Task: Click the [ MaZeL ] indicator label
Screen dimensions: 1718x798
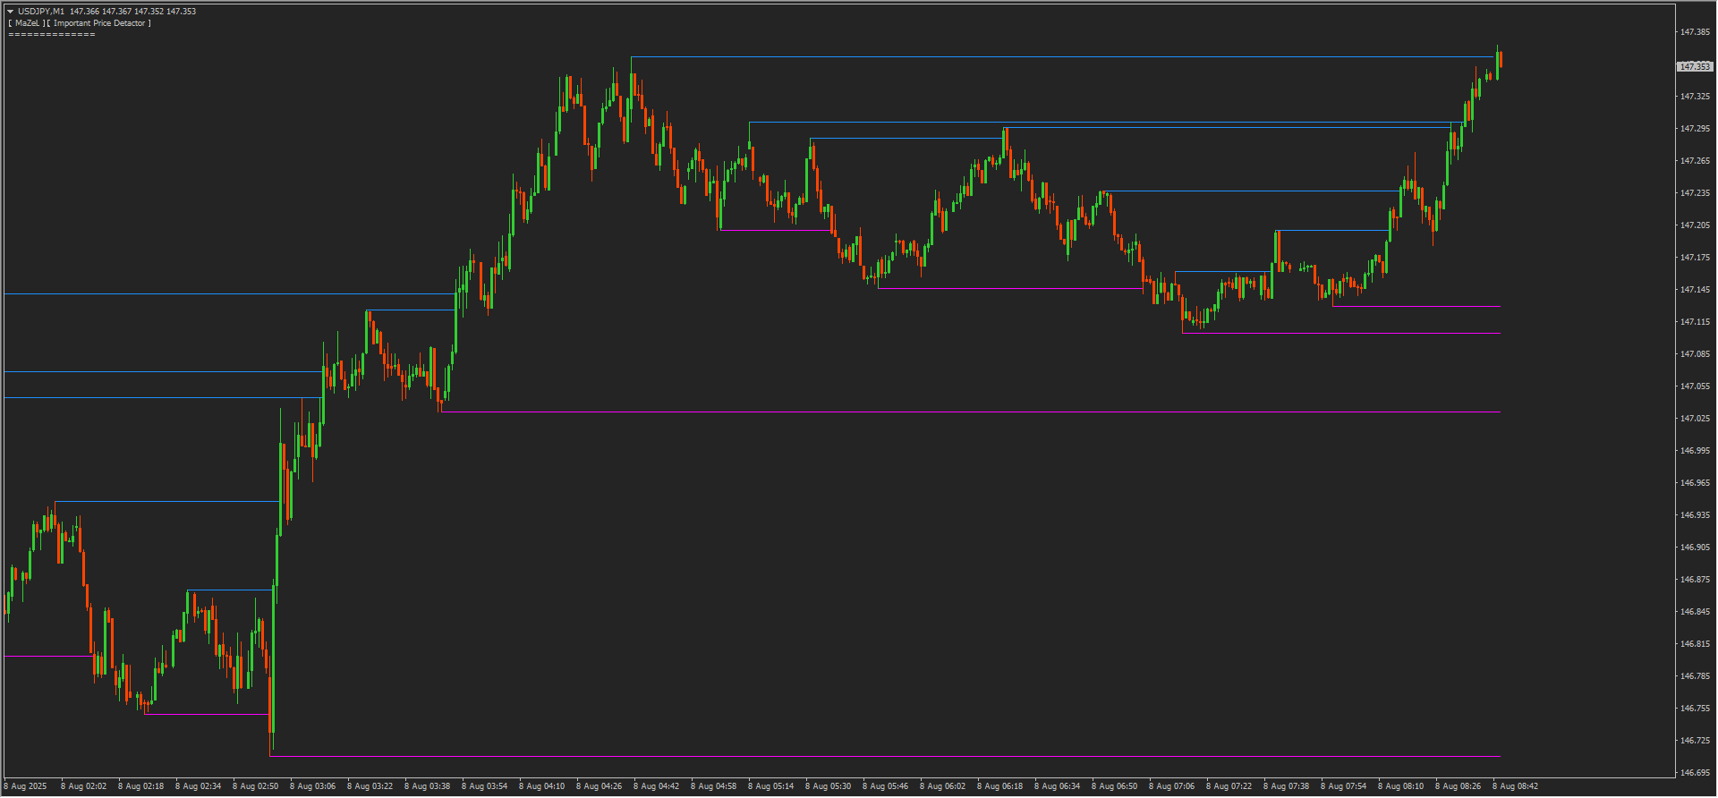Action: (x=26, y=23)
